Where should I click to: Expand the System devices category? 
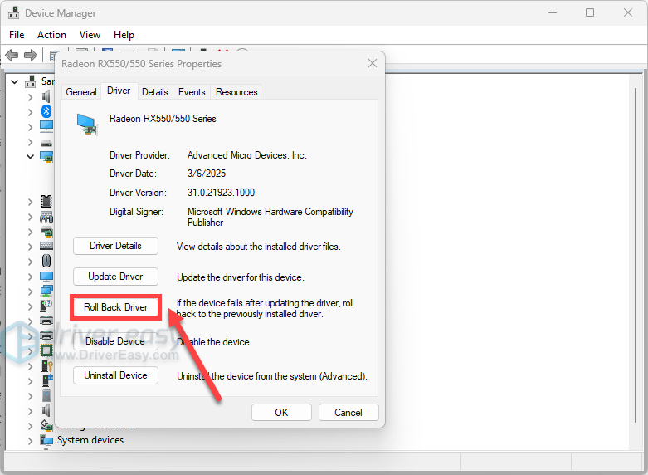tap(31, 440)
